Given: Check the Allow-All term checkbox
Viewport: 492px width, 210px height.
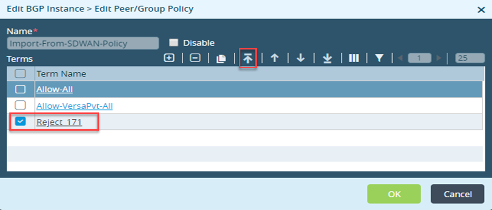Looking at the screenshot, I should pos(21,90).
